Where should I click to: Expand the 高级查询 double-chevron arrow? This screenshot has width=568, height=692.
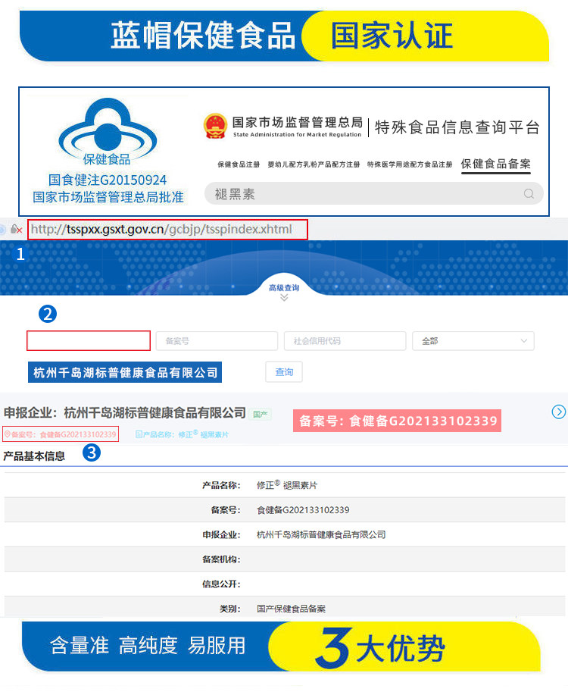click(x=284, y=298)
